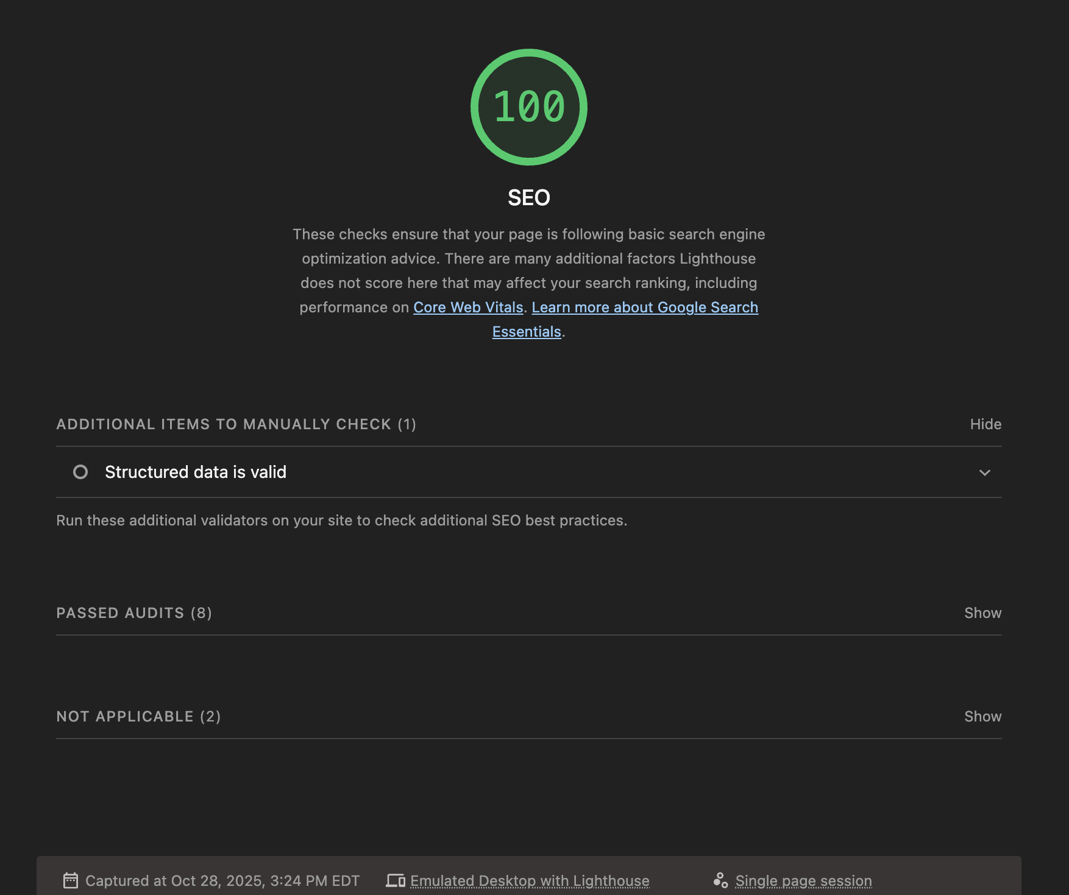Click the manual-check circle icon beside Structured data
This screenshot has height=895, width=1069.
(80, 472)
